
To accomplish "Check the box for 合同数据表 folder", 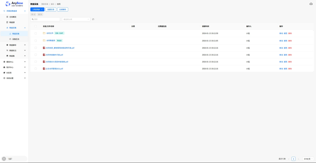I will [35, 40].
